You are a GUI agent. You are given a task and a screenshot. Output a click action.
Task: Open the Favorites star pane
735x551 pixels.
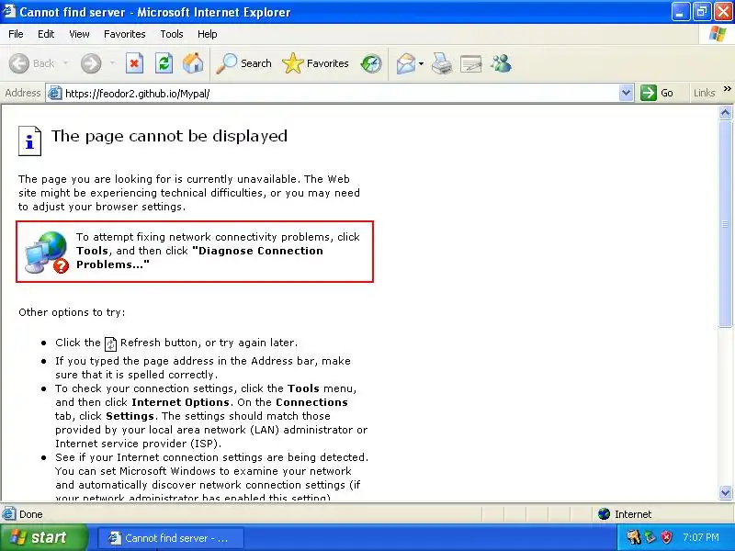(315, 63)
